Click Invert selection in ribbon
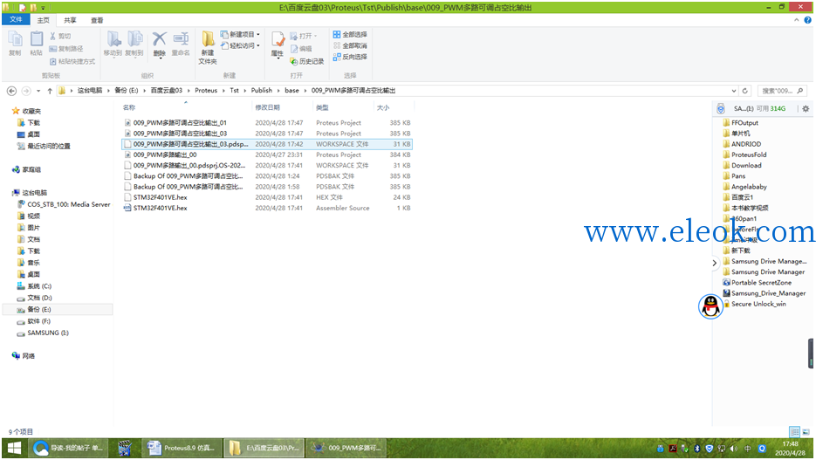Image resolution: width=816 pixels, height=460 pixels. (350, 57)
